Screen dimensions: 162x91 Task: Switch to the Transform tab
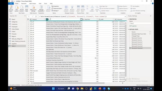pos(24,4)
